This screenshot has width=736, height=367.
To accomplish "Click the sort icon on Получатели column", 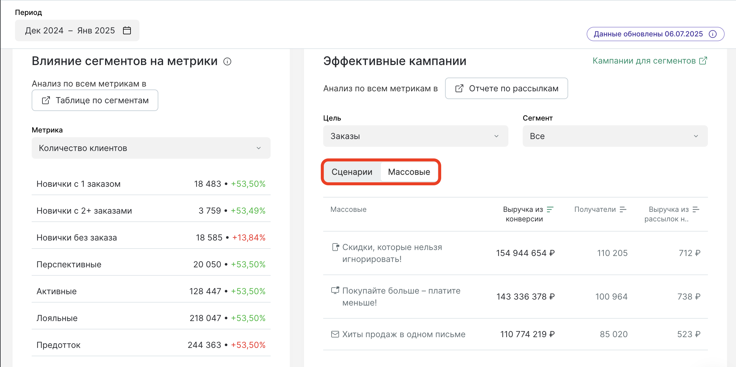I will [623, 209].
